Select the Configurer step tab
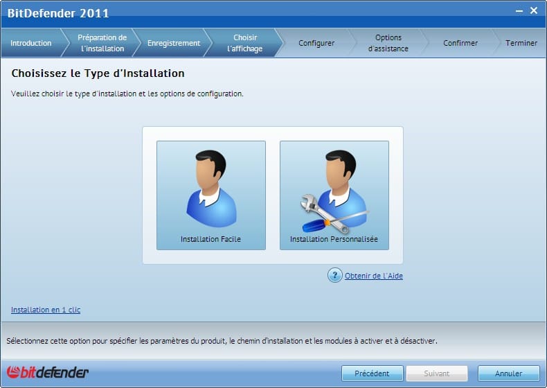Viewport: 547px width, 388px height. tap(316, 43)
